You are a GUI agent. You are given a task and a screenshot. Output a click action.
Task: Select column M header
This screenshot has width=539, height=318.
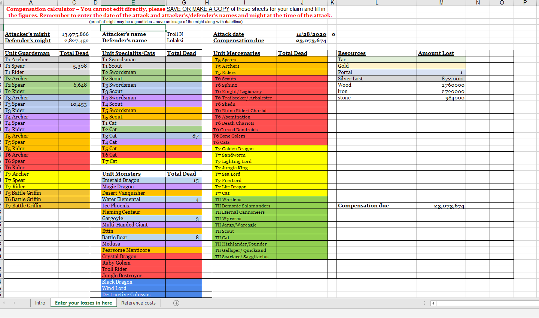pos(441,3)
